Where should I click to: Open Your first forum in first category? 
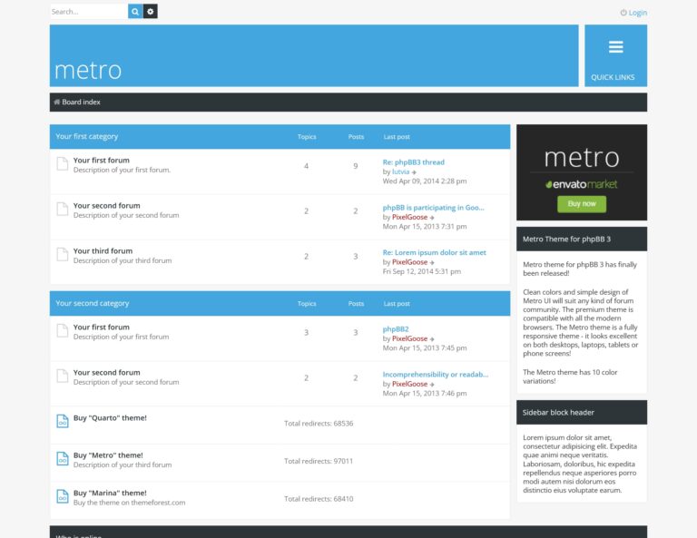[x=102, y=161]
